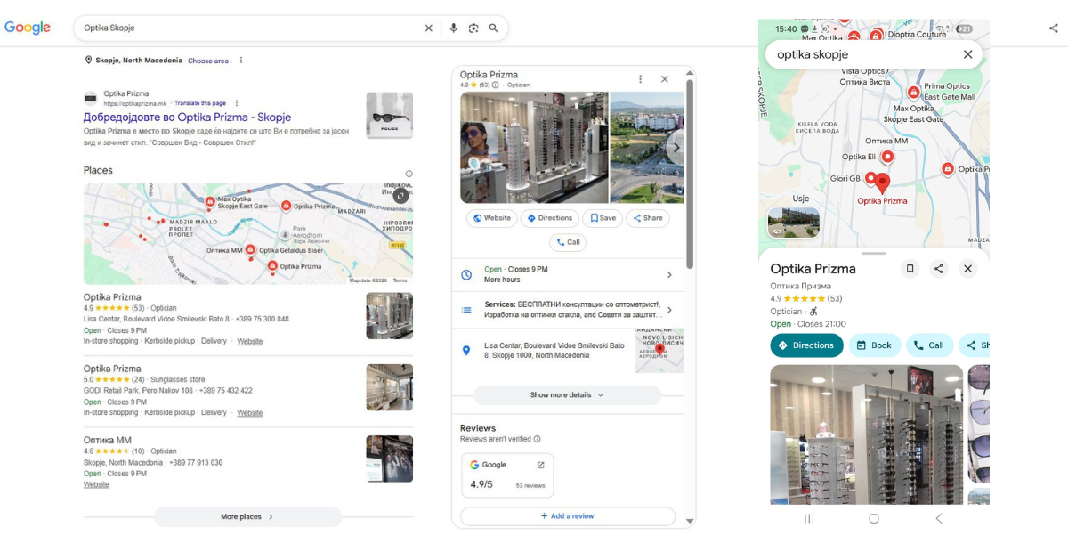Tap the Call button on the mobile card
Image resolution: width=1068 pixels, height=552 pixels.
pyautogui.click(x=929, y=345)
